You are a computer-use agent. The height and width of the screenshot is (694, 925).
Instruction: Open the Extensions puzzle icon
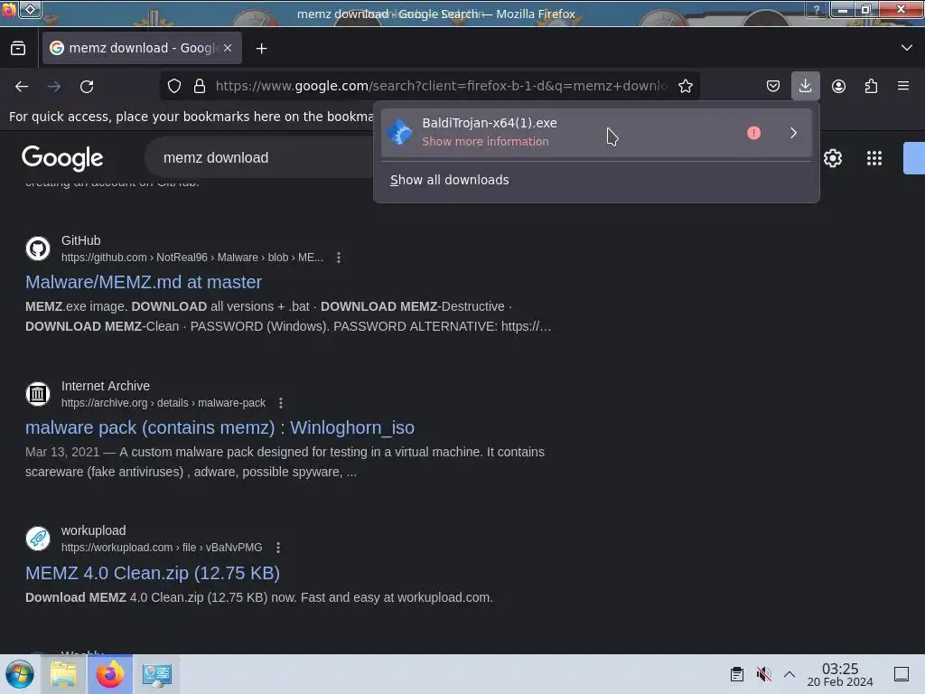[871, 86]
